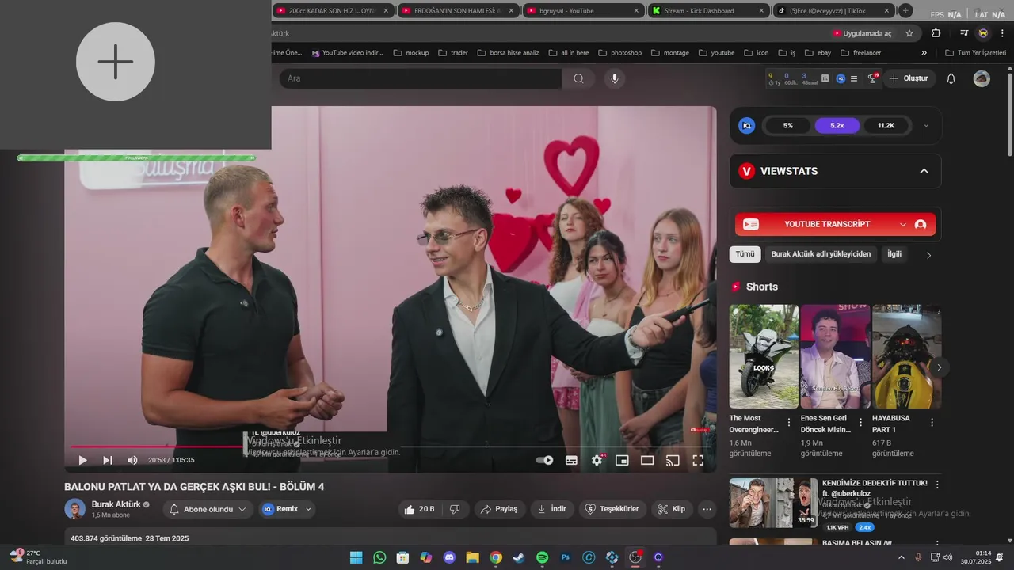
Task: Dislike the video
Action: [x=455, y=509]
